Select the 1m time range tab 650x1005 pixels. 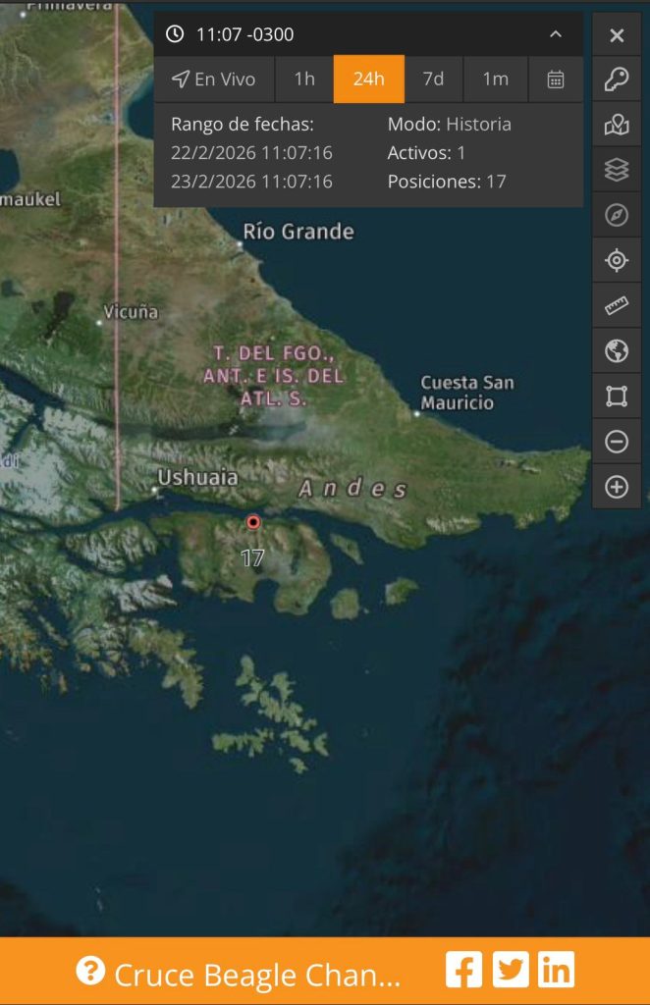(496, 79)
